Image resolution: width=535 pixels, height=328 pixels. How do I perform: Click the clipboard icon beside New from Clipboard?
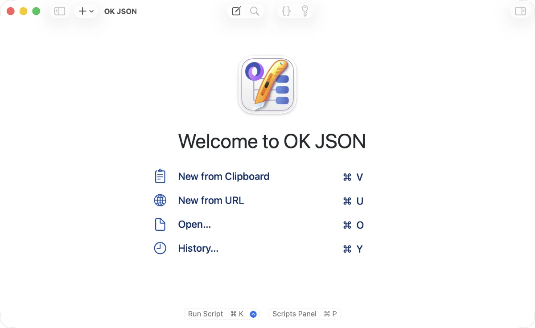(x=160, y=176)
